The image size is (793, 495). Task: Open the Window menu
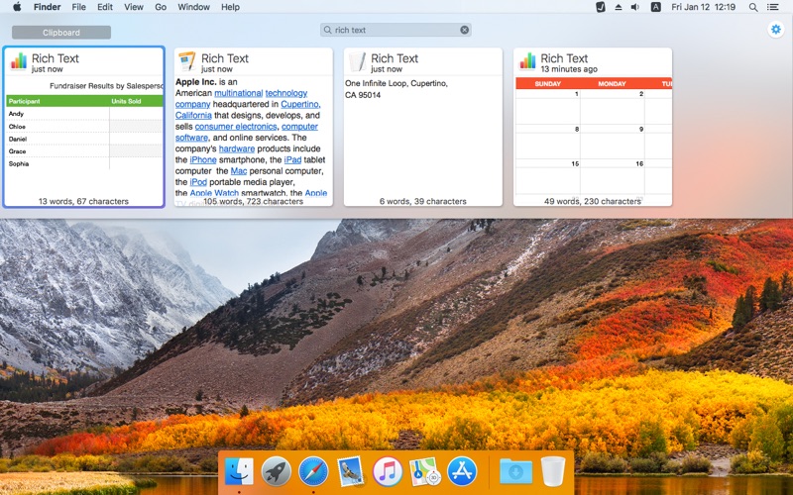point(193,7)
